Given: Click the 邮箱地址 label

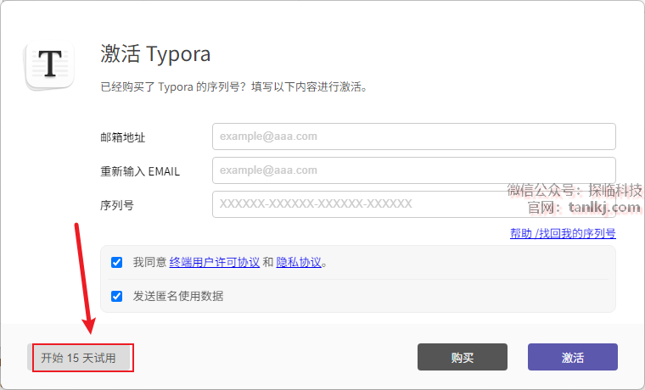Looking at the screenshot, I should point(122,137).
